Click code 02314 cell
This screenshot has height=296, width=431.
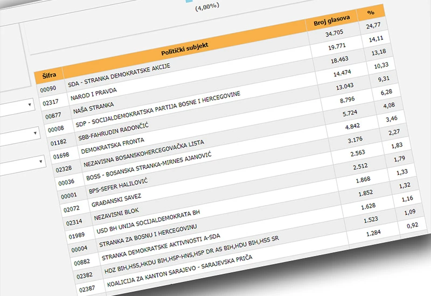(74, 222)
